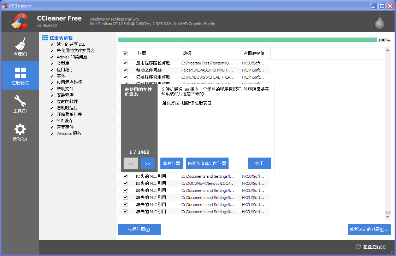Open the 工具 wrench tools section
The image size is (396, 256).
(x=20, y=104)
